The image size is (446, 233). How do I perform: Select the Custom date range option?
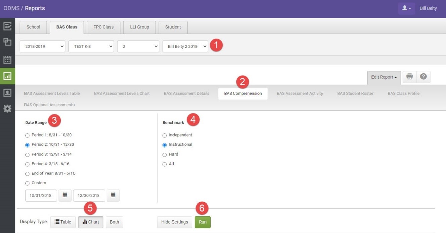[x=28, y=183]
